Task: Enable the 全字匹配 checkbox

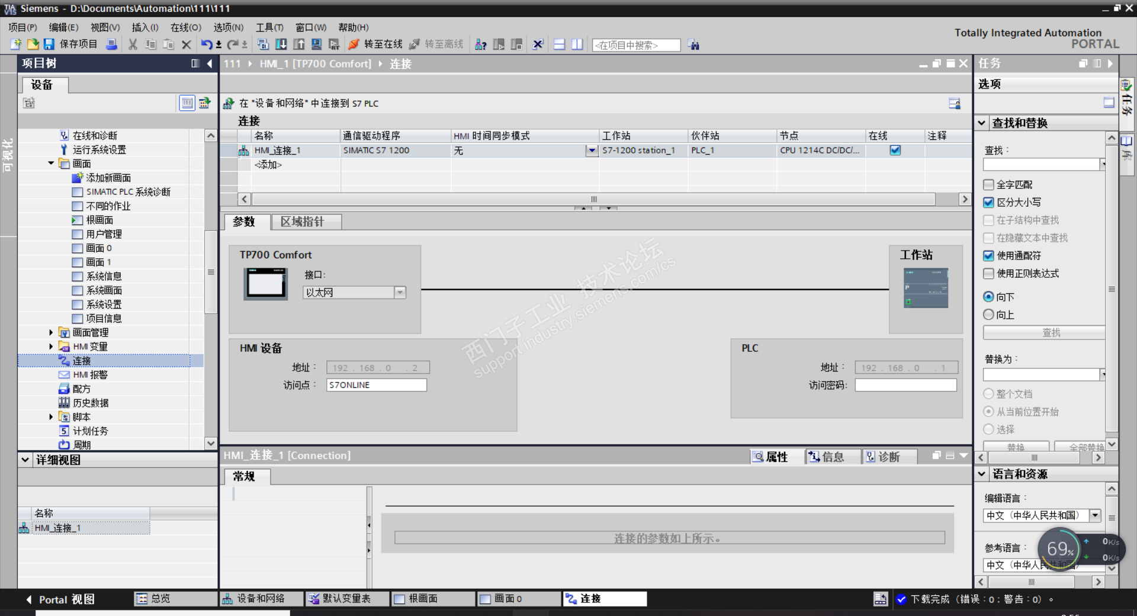Action: pyautogui.click(x=988, y=185)
